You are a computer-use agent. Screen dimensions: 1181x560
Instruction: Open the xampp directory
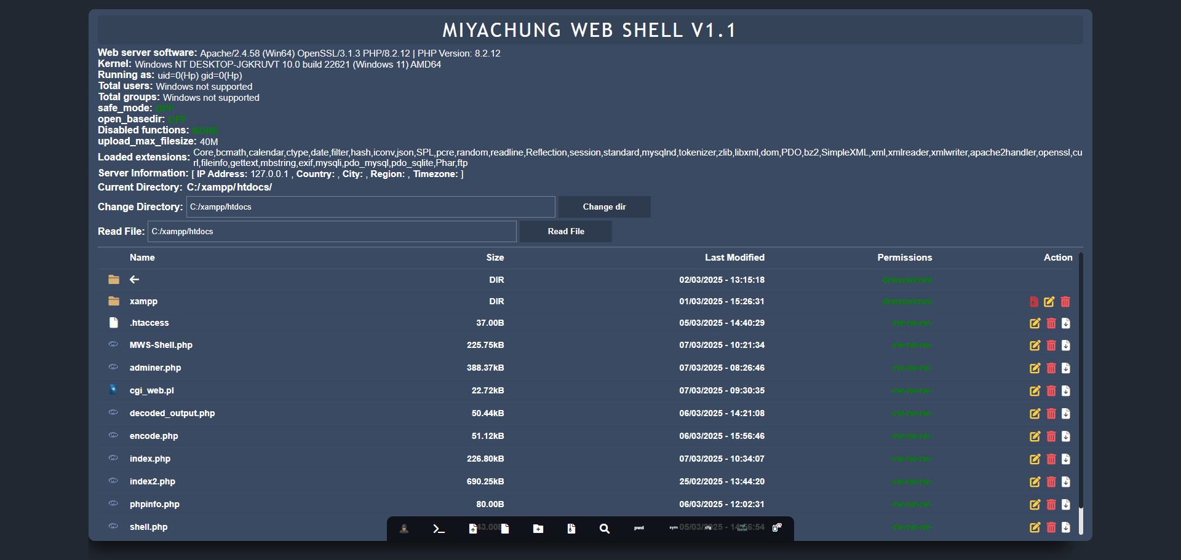click(143, 301)
